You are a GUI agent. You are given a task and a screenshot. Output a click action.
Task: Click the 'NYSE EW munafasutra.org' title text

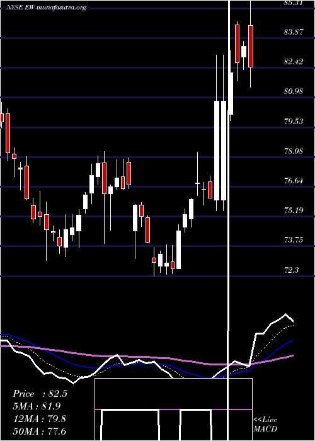(47, 8)
